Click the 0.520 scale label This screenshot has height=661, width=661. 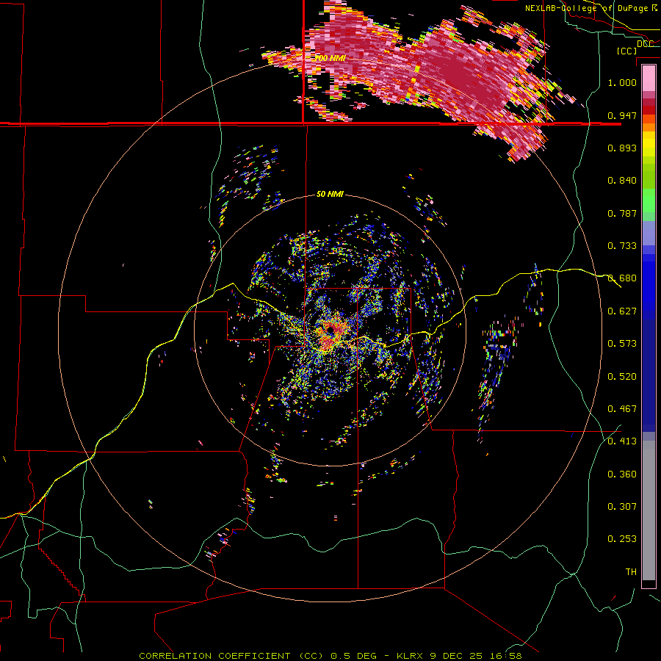pos(622,377)
